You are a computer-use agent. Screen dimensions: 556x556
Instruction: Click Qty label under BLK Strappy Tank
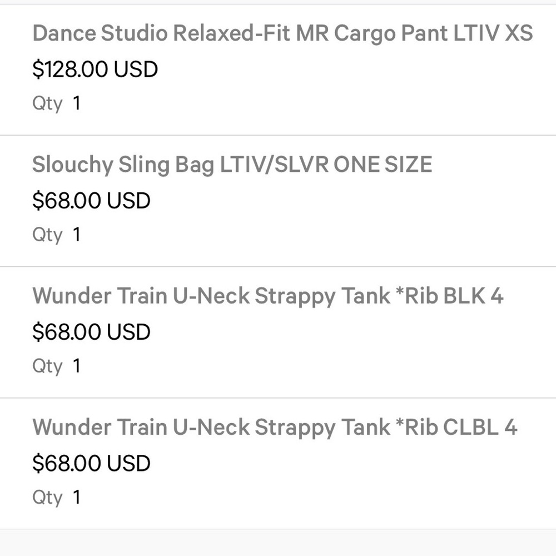click(x=47, y=366)
